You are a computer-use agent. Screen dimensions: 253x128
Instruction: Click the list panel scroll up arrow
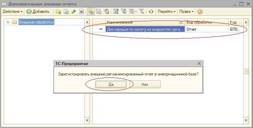246,22
